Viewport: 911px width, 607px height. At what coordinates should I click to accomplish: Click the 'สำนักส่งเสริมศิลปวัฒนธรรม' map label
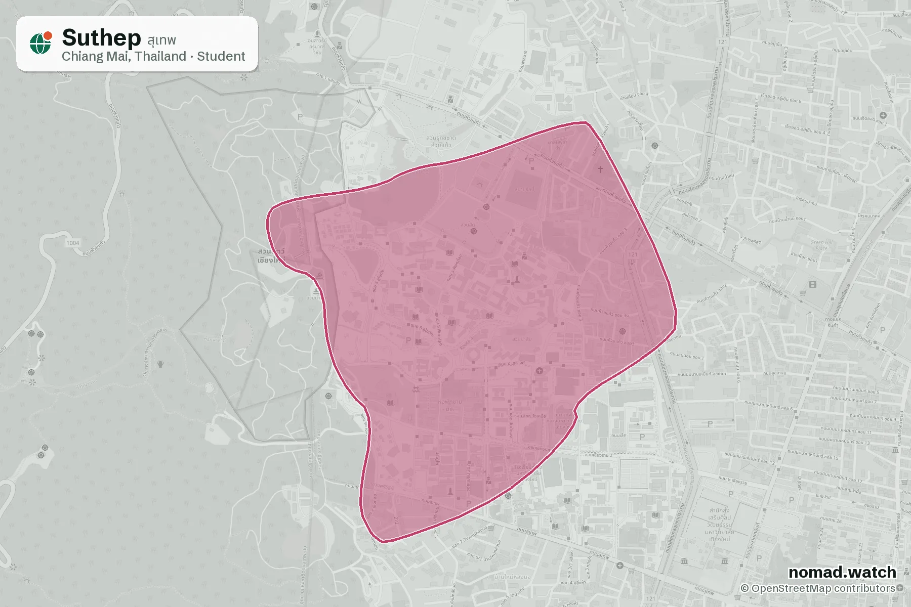coord(719,525)
